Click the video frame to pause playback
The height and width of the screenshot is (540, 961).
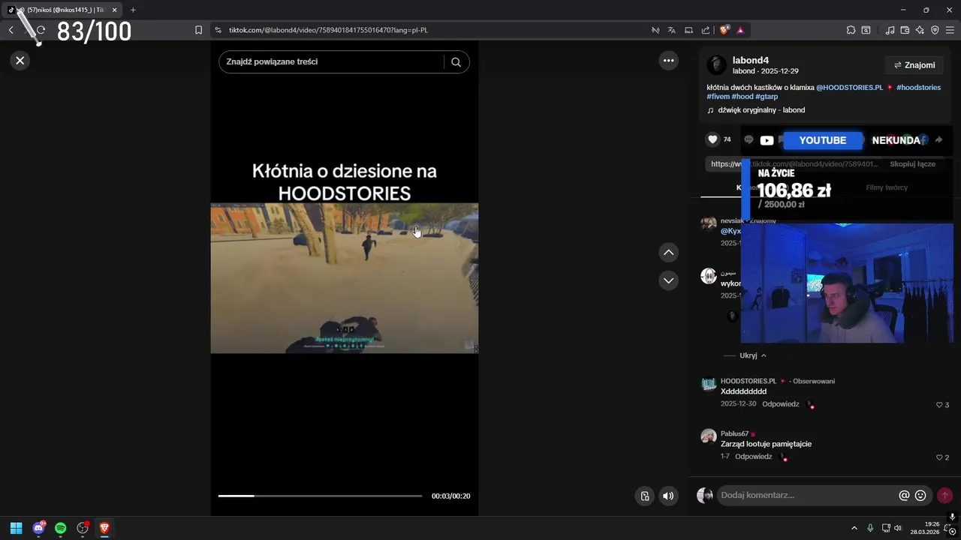tap(344, 278)
